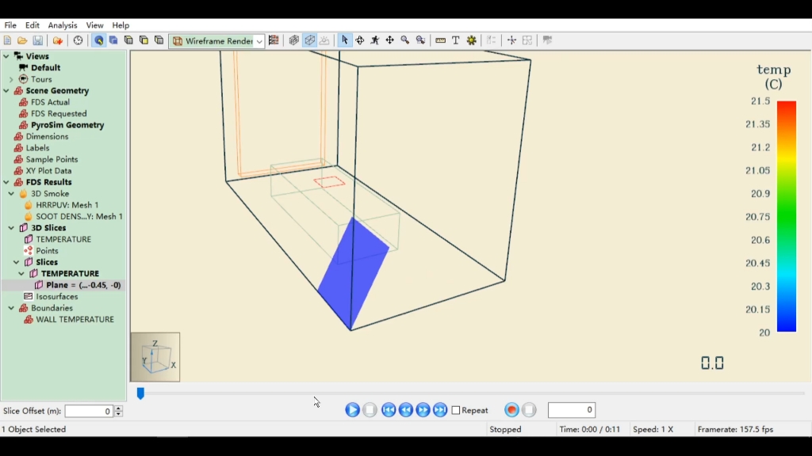Select the magnifying glass zoom tool
Image resolution: width=812 pixels, height=456 pixels.
405,40
